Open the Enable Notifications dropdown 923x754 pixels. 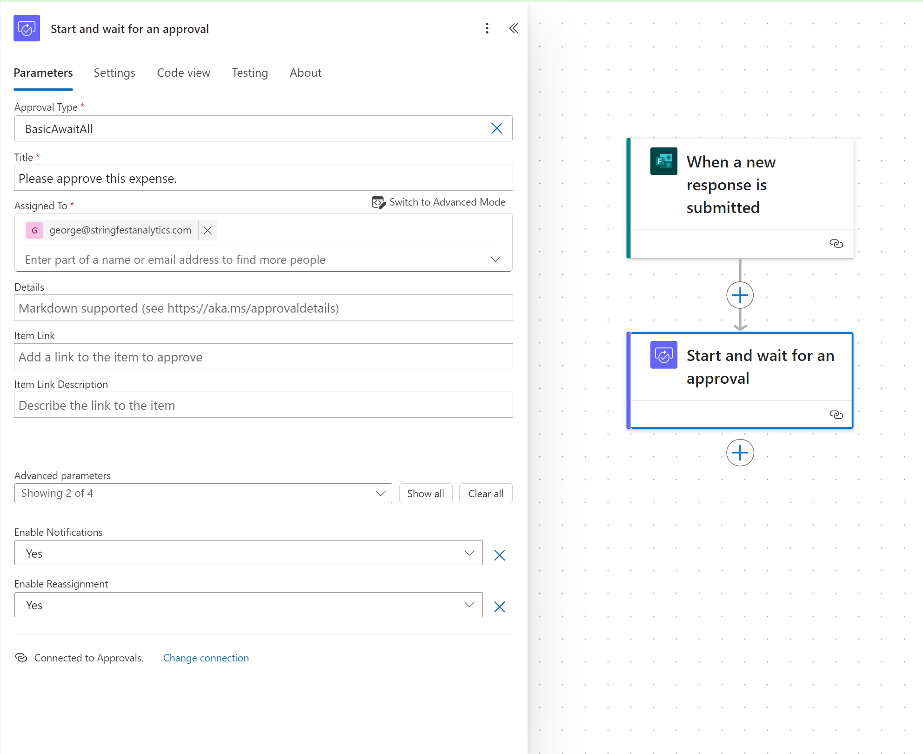pyautogui.click(x=469, y=553)
